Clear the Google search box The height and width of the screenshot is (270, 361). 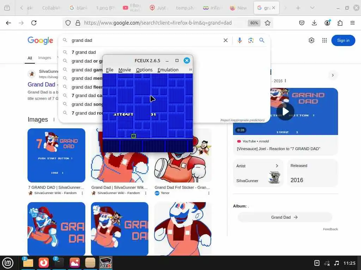(226, 40)
